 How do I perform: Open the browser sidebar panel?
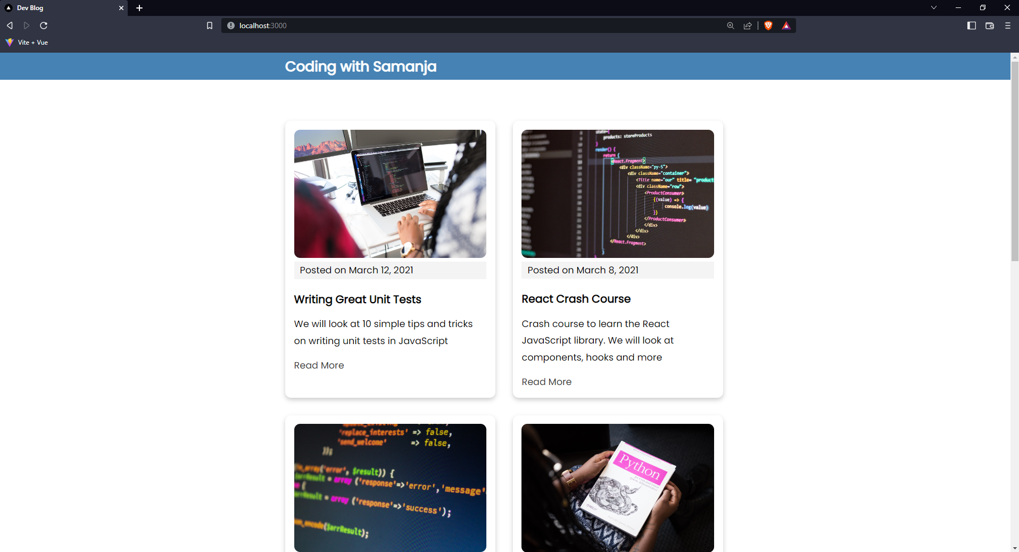tap(972, 25)
